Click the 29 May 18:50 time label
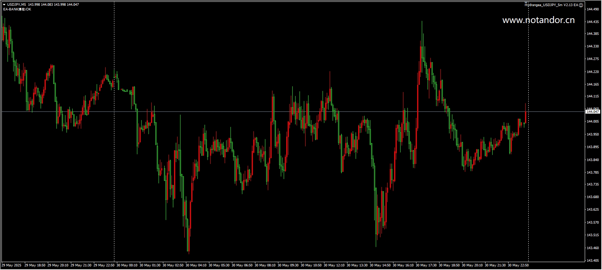The height and width of the screenshot is (270, 602). click(x=35, y=265)
